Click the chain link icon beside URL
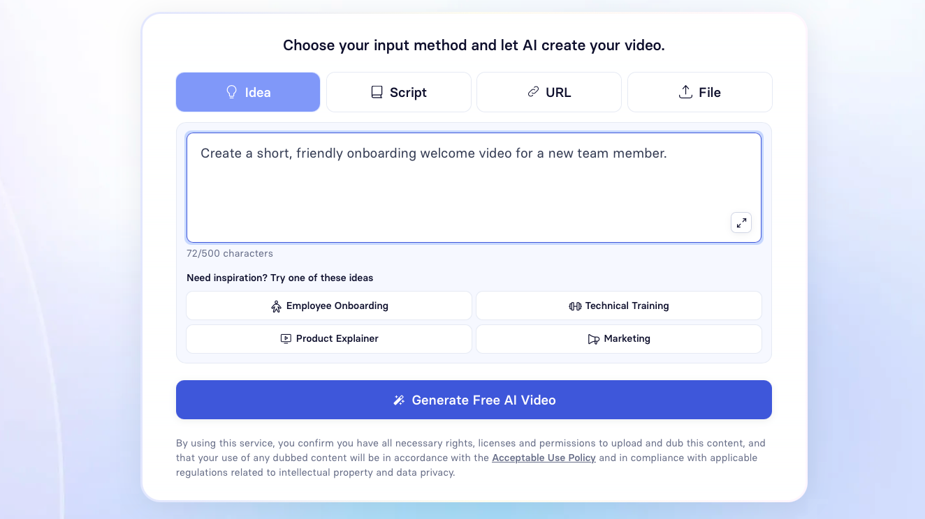 (533, 92)
